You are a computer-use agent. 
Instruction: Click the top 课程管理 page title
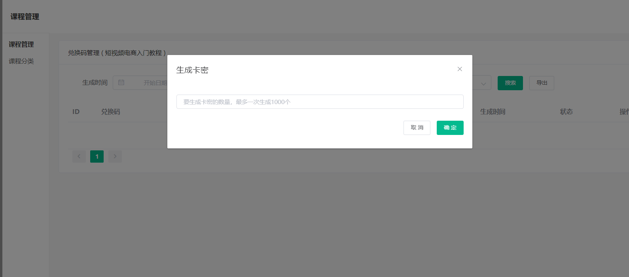25,17
